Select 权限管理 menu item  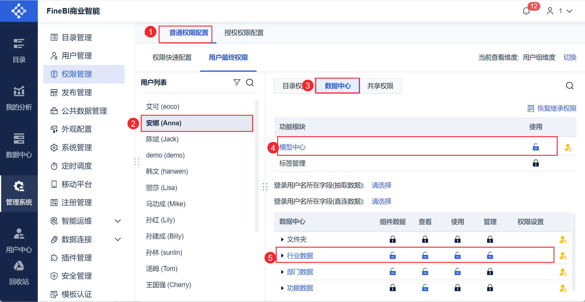click(x=84, y=74)
